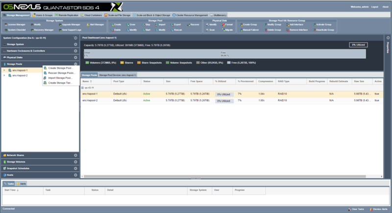The width and height of the screenshot is (392, 213).
Task: Expand the enc-hapool-2 tree node
Action: click(x=4, y=75)
